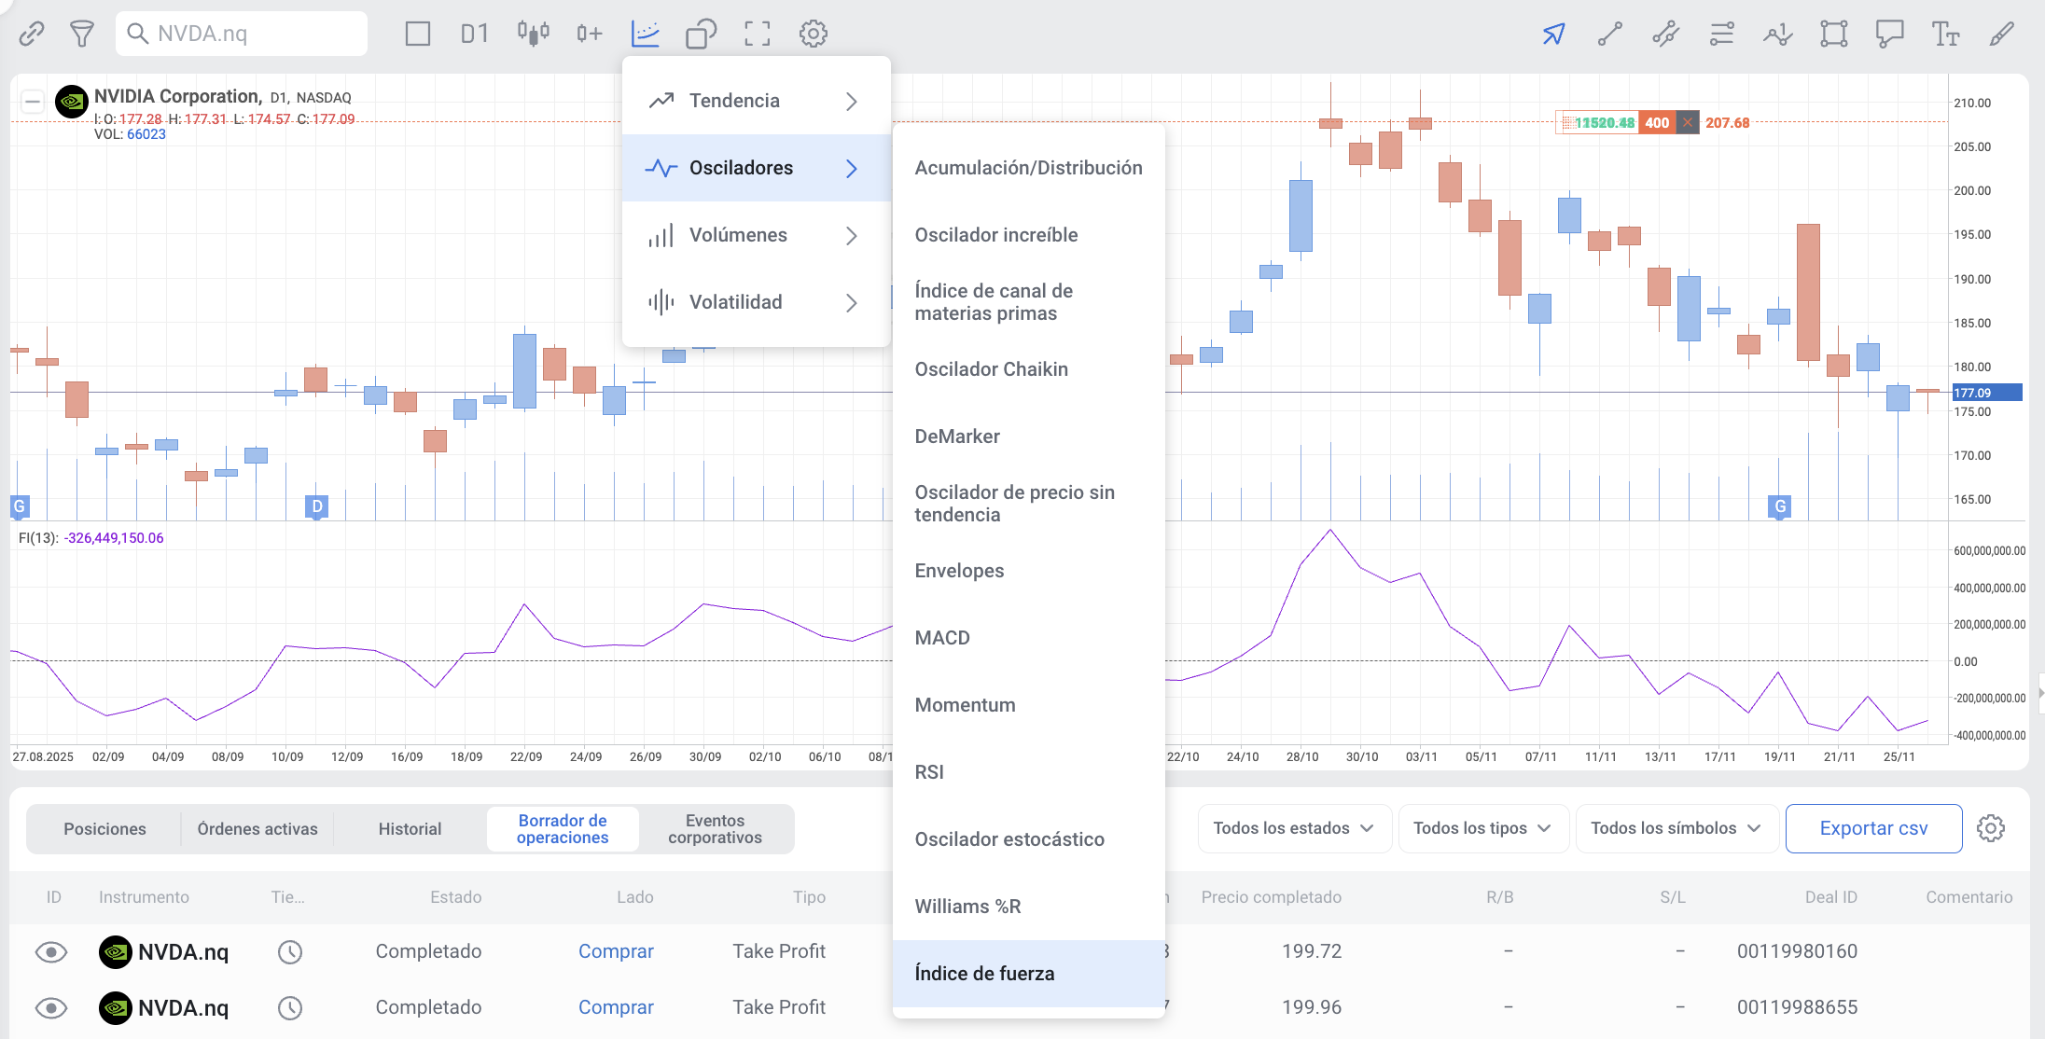Select the comment bubble drawing tool
Image resolution: width=2045 pixels, height=1039 pixels.
point(1889,35)
